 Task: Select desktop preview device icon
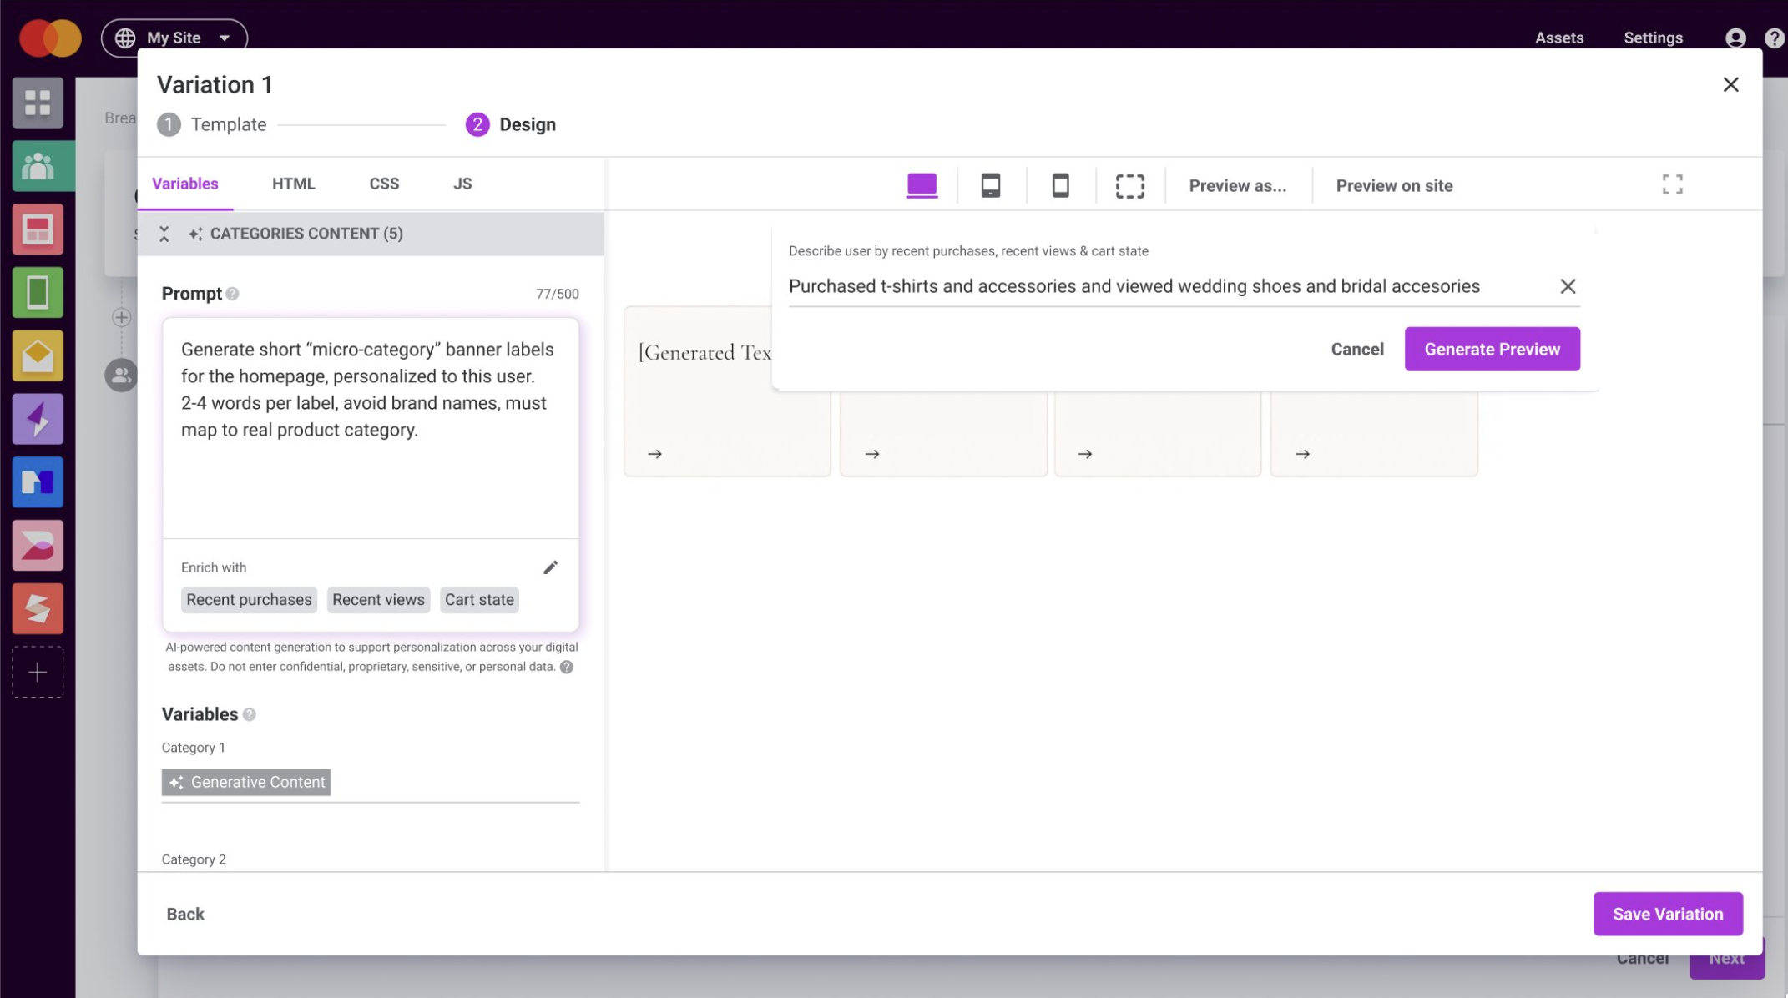tap(922, 185)
